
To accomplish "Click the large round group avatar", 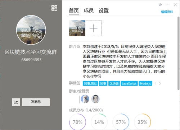I will click(x=31, y=30).
